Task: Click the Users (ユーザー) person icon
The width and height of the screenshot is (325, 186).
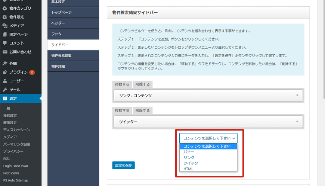Action: (5, 81)
